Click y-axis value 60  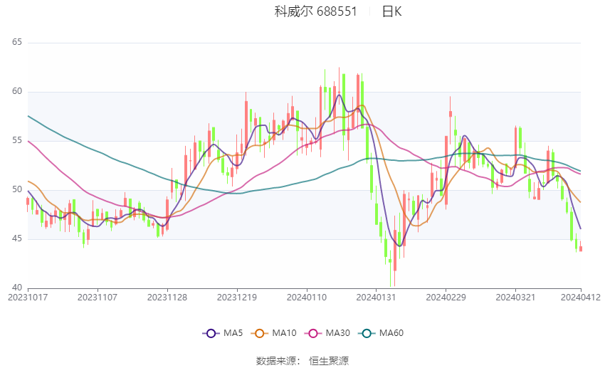click(17, 91)
